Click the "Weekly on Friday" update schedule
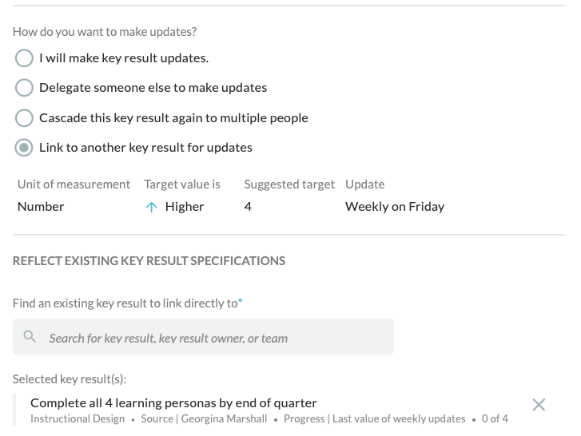Screen dimensions: 581x436 pyautogui.click(x=395, y=207)
